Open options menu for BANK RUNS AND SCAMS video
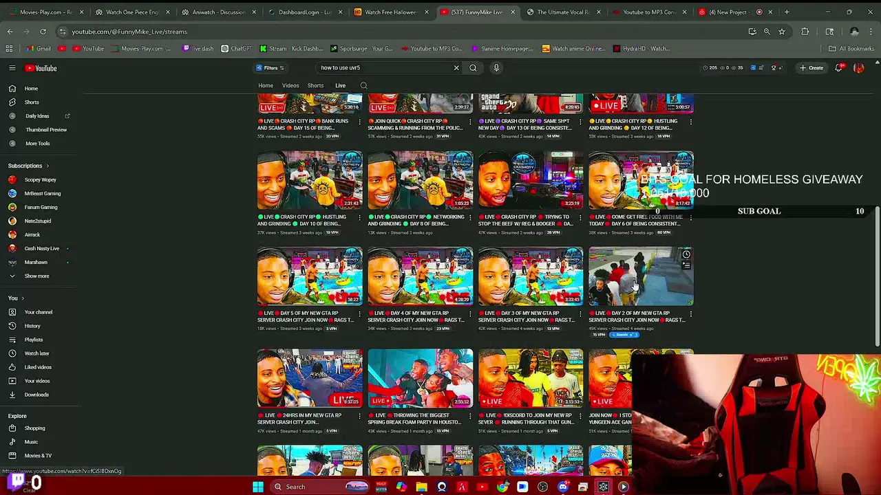 [360, 122]
